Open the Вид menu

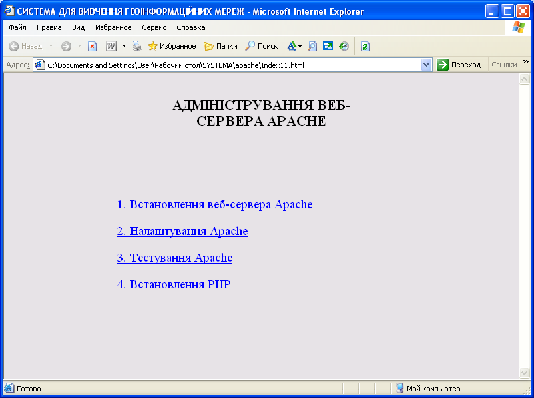(78, 27)
